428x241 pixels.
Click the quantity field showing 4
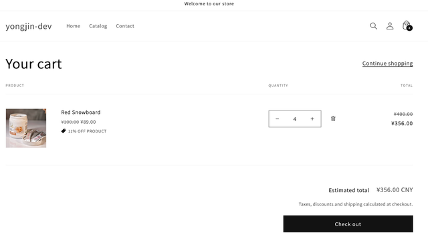coord(295,119)
